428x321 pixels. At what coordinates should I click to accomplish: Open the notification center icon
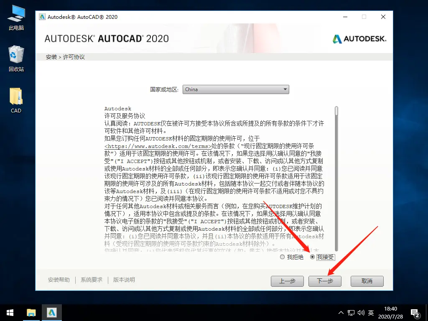[415, 313]
